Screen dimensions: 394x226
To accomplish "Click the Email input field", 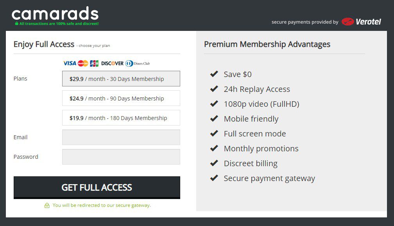I will click(x=121, y=137).
